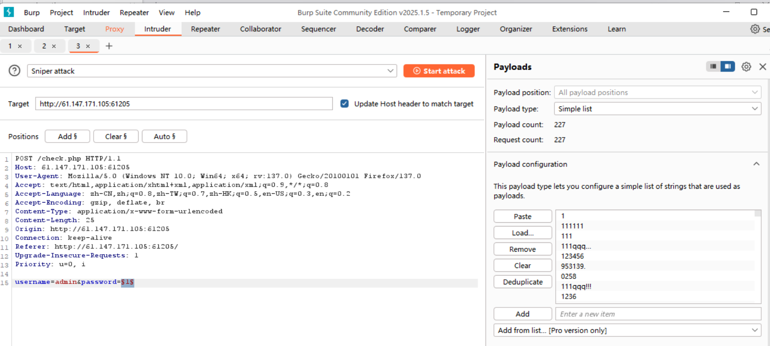This screenshot has height=346, width=770.
Task: Open the Sniper attack type dropdown
Action: click(212, 71)
